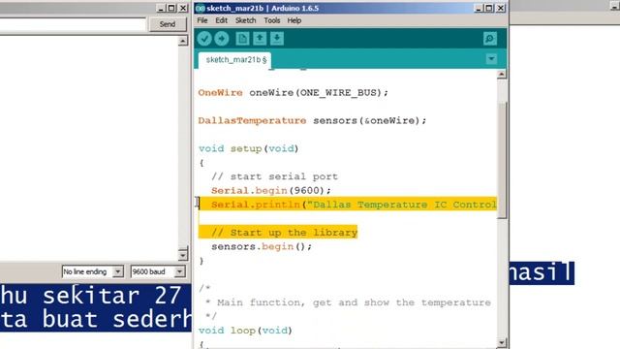620x349 pixels.
Task: Open the Tools menu
Action: pos(271,20)
